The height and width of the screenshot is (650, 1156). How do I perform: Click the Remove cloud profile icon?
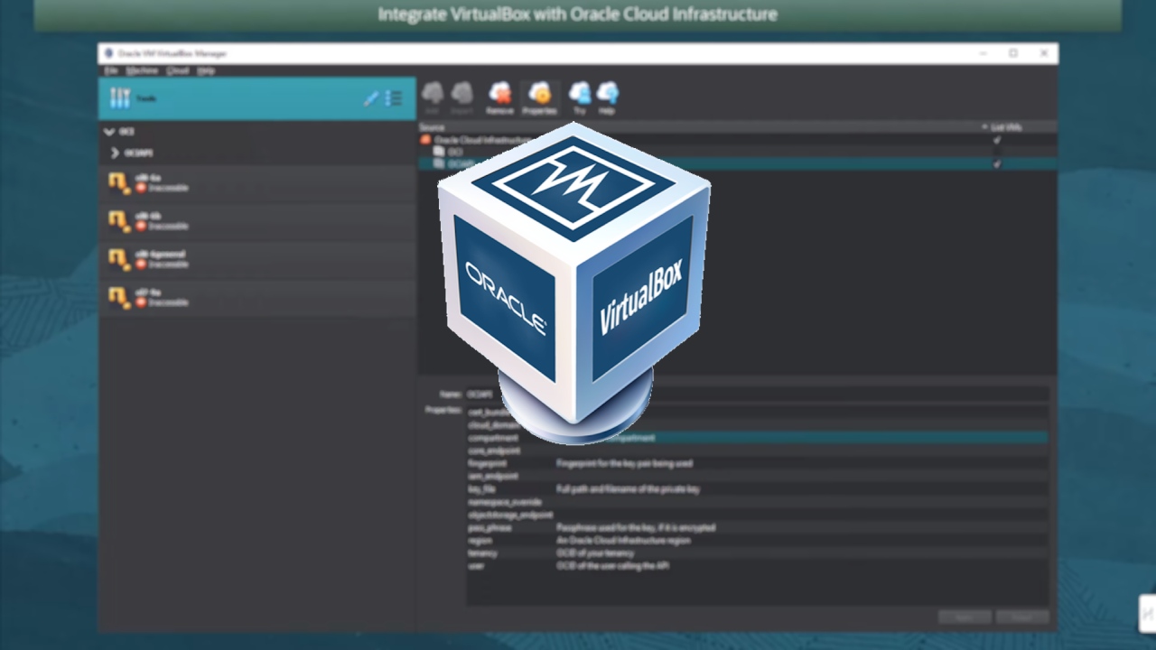point(499,97)
